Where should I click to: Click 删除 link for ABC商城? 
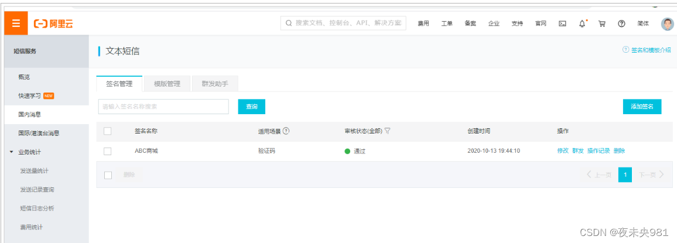(x=619, y=151)
